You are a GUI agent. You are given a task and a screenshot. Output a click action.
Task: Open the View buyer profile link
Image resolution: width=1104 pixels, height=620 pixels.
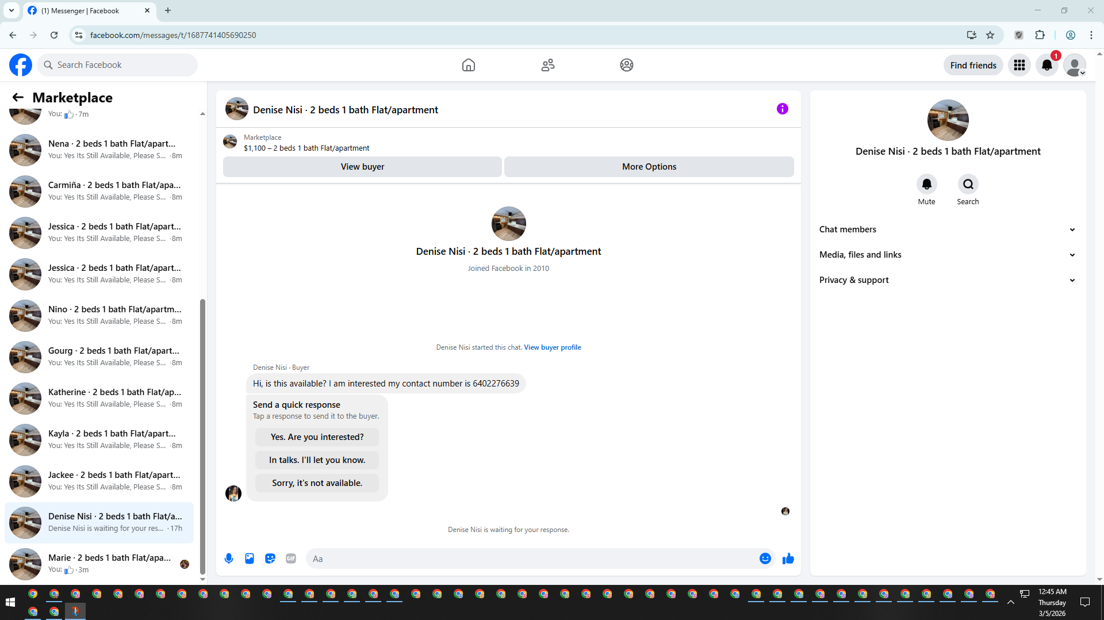pyautogui.click(x=553, y=347)
